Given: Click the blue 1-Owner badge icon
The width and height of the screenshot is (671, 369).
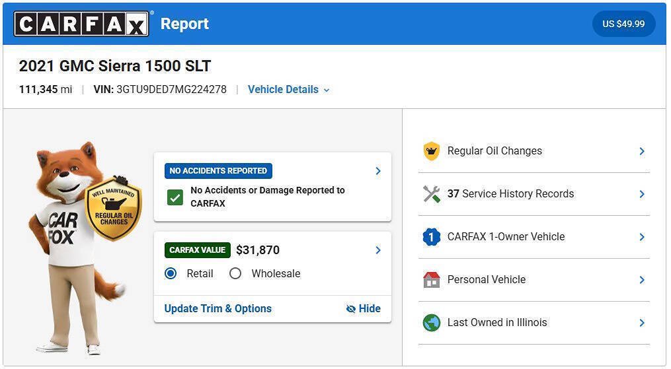Looking at the screenshot, I should click(x=431, y=236).
